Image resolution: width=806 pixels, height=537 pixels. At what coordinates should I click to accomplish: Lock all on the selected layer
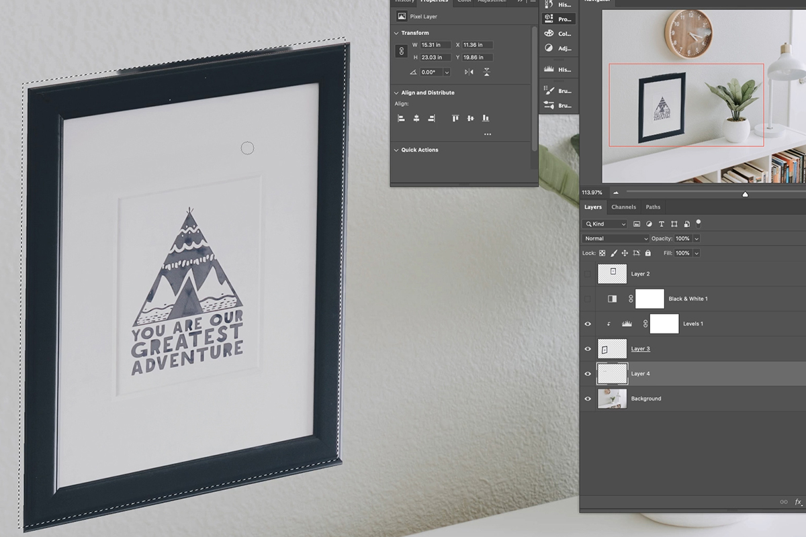[647, 253]
